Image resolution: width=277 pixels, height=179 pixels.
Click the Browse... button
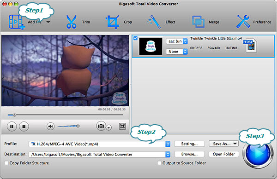[x=189, y=154]
